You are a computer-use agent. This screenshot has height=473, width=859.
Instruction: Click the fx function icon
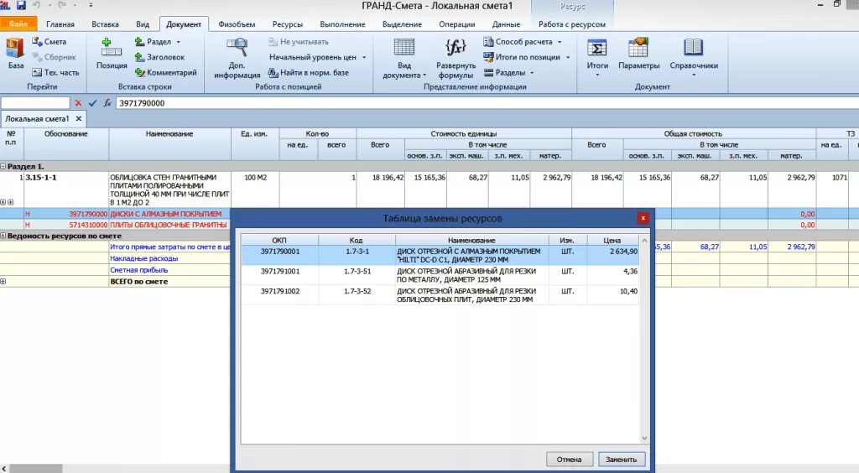click(107, 103)
